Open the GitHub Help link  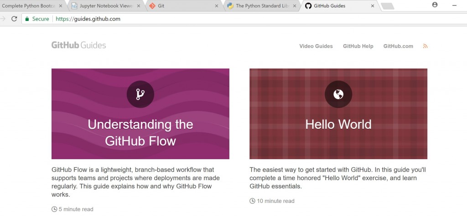click(358, 46)
